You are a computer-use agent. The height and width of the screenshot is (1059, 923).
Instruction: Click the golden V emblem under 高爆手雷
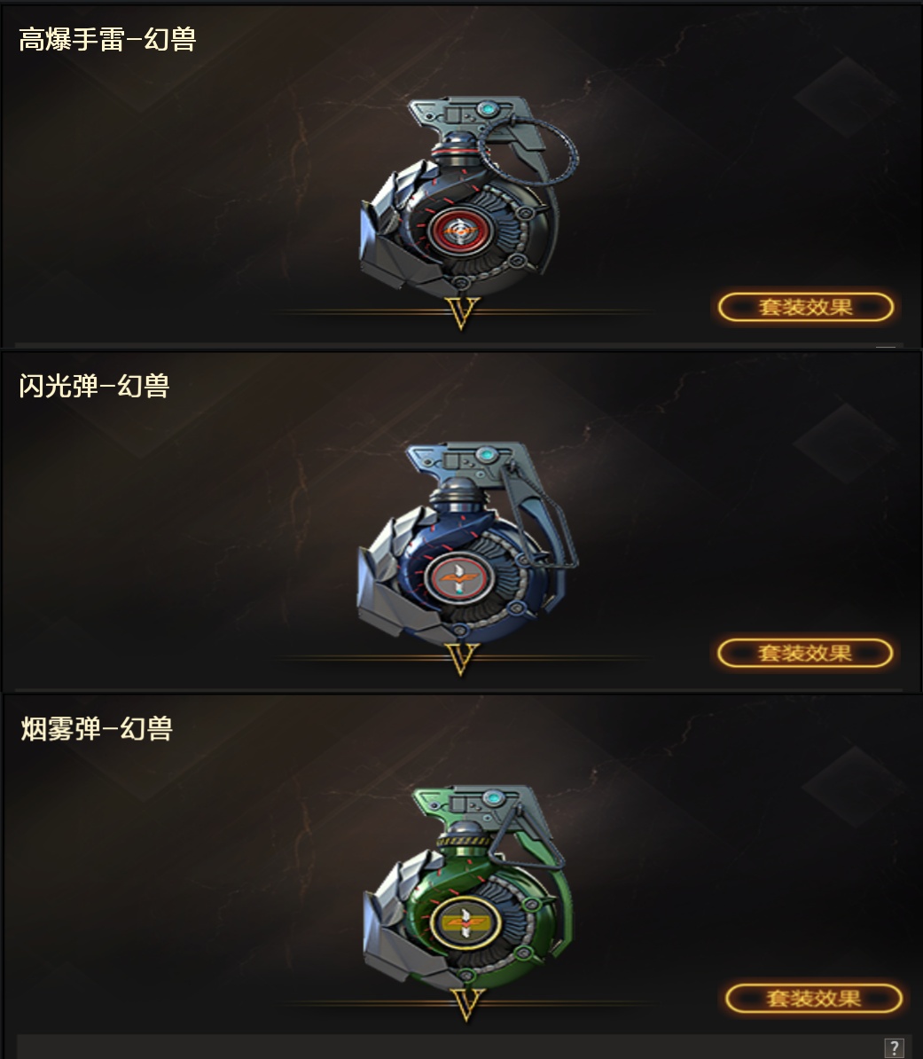463,313
